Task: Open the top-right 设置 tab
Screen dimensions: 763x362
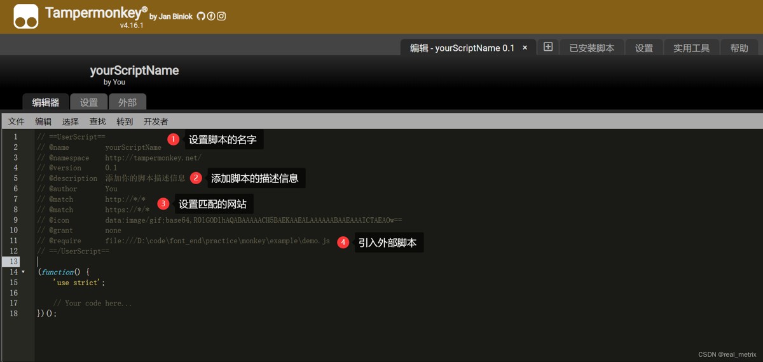Action: pyautogui.click(x=644, y=48)
